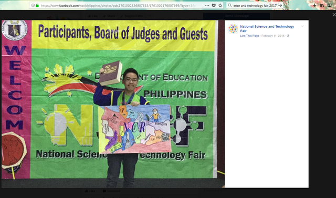Open National Science and Technology Fair page link
This screenshot has height=198, width=336.
pyautogui.click(x=267, y=28)
